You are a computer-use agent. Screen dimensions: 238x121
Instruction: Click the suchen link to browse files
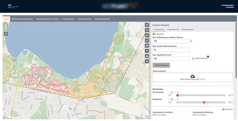(x=202, y=79)
